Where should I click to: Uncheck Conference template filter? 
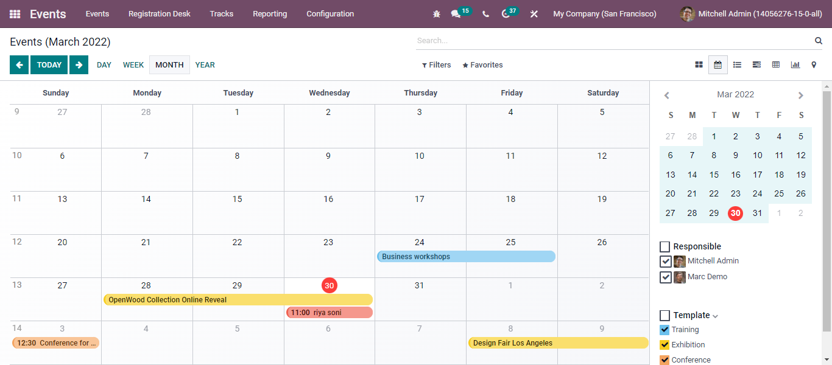pyautogui.click(x=665, y=360)
